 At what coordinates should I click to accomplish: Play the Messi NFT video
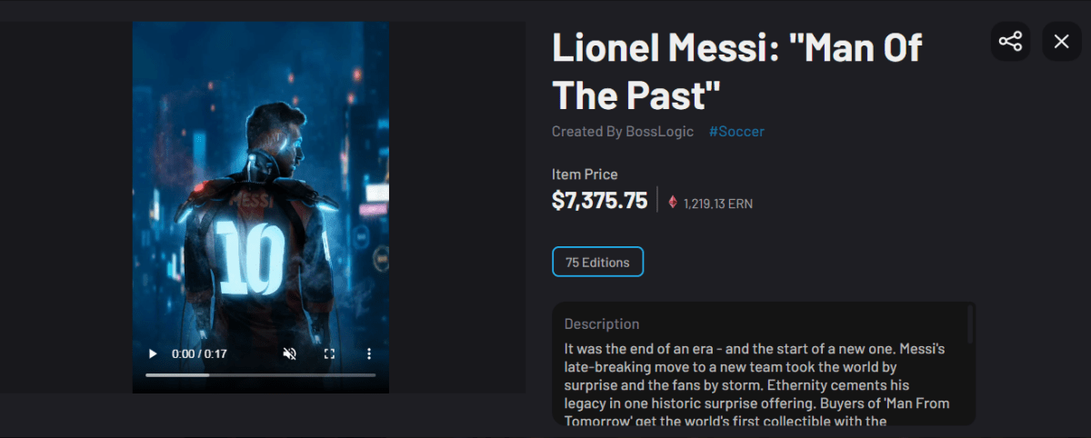point(153,353)
